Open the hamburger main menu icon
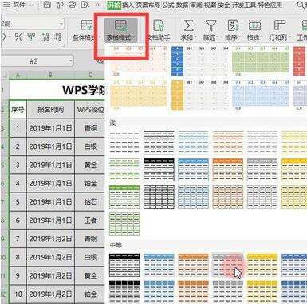307x304 pixels. pos(6,5)
